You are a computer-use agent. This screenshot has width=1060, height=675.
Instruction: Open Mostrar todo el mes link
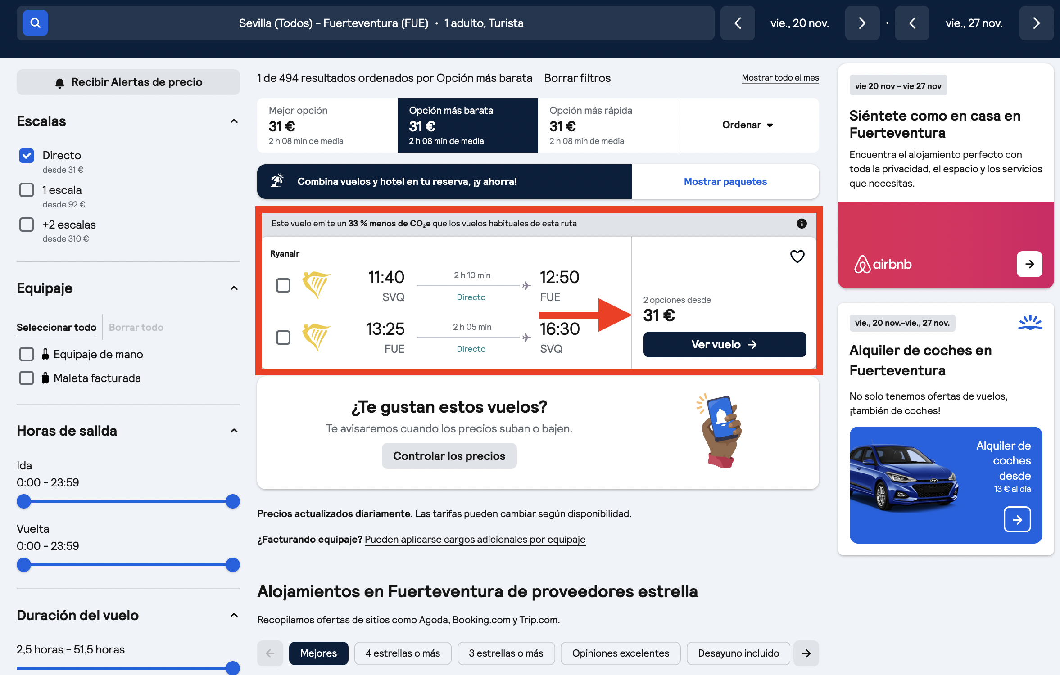click(x=780, y=78)
